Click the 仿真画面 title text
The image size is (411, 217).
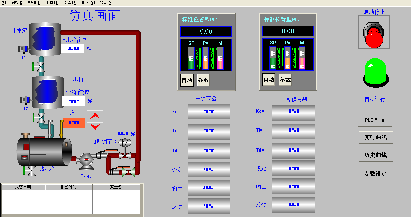pyautogui.click(x=94, y=15)
